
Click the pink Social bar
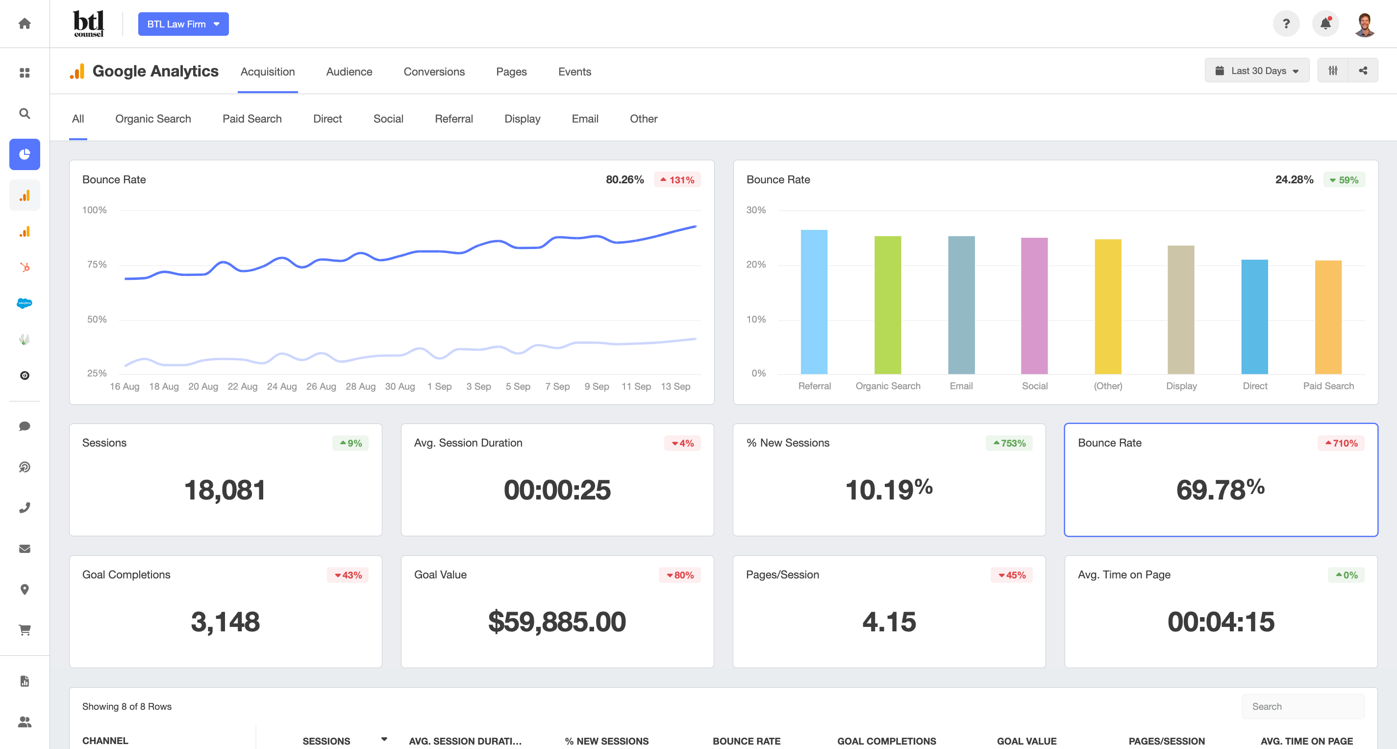1034,306
